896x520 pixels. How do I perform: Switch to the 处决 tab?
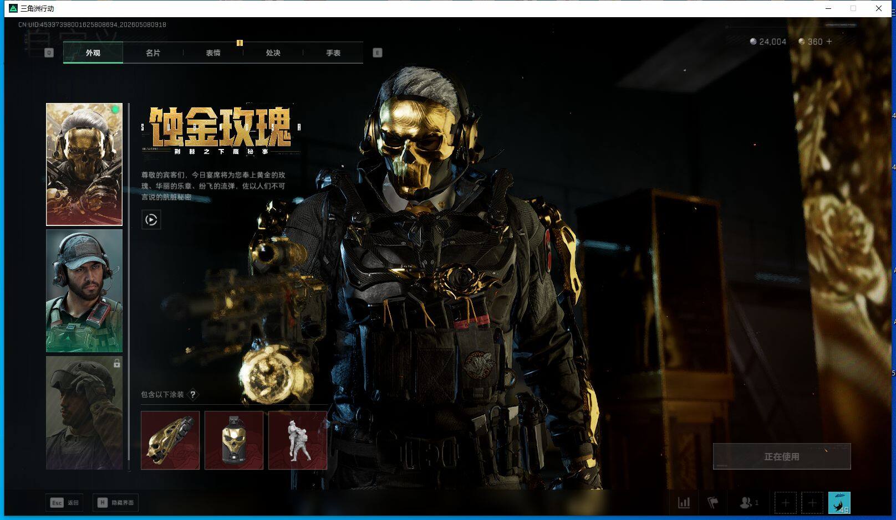click(273, 53)
